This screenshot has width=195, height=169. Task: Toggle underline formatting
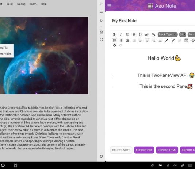(x=127, y=34)
